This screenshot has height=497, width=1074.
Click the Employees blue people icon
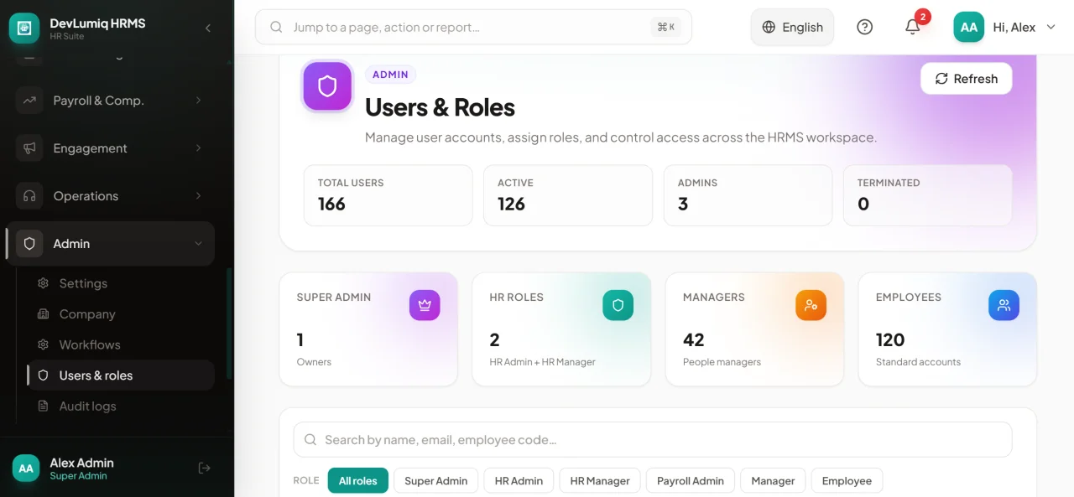(x=1004, y=305)
